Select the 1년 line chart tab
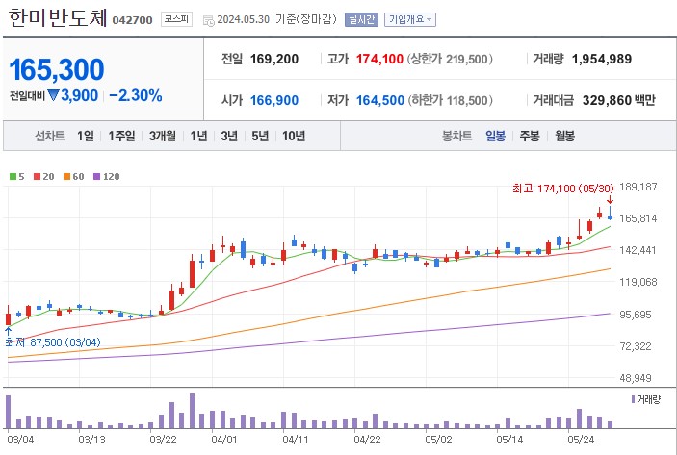Image resolution: width=677 pixels, height=455 pixels. (199, 137)
